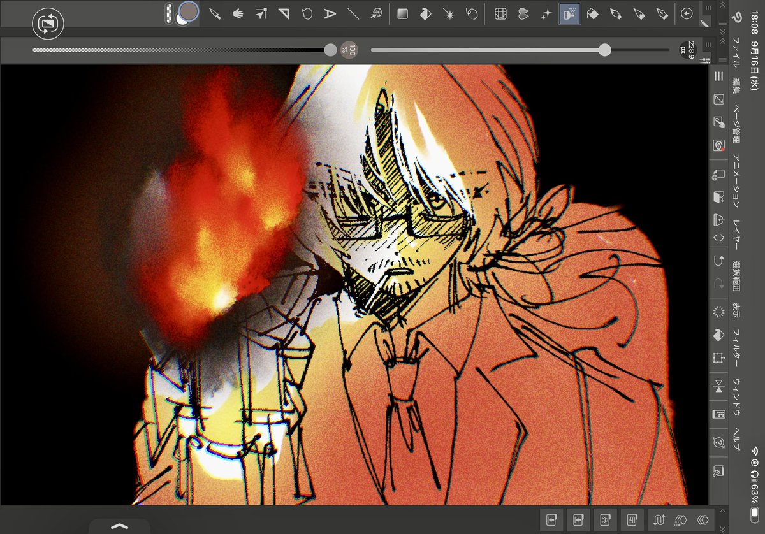The image size is (765, 534).
Task: Open the 選択範囲 menu
Action: pos(736,277)
